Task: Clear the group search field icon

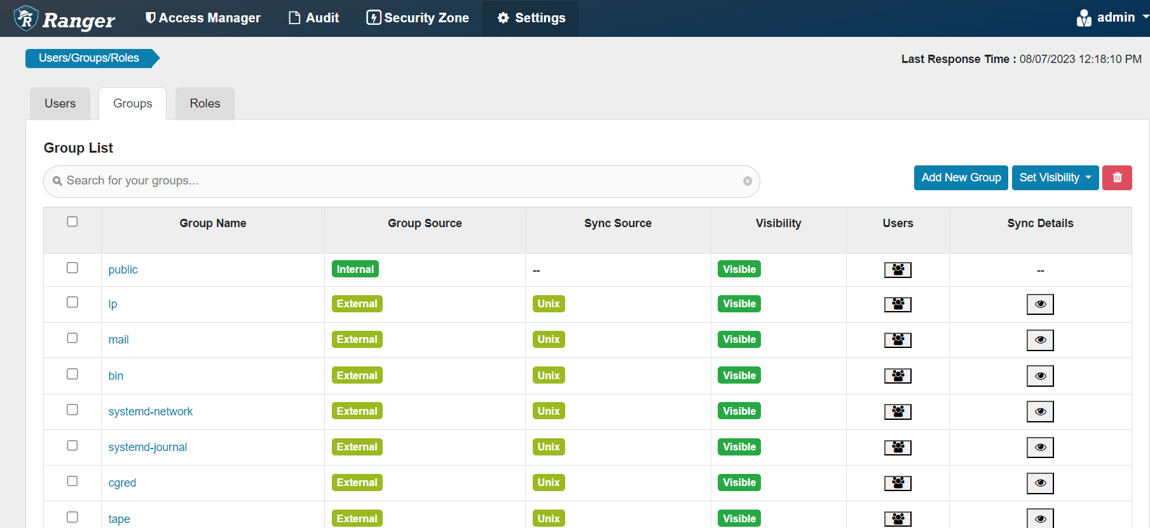Action: click(748, 181)
